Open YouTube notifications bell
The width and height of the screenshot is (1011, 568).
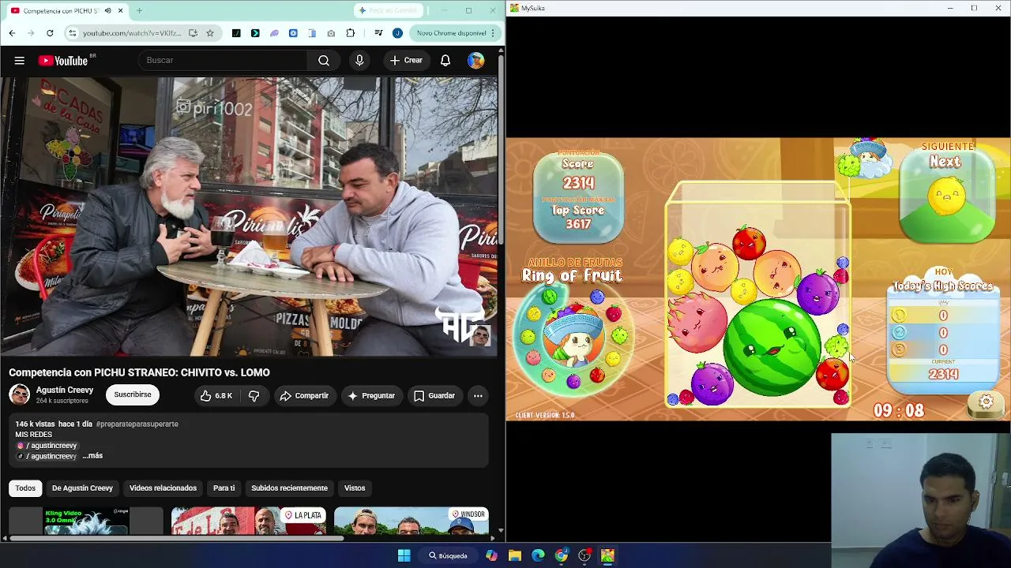click(x=445, y=60)
